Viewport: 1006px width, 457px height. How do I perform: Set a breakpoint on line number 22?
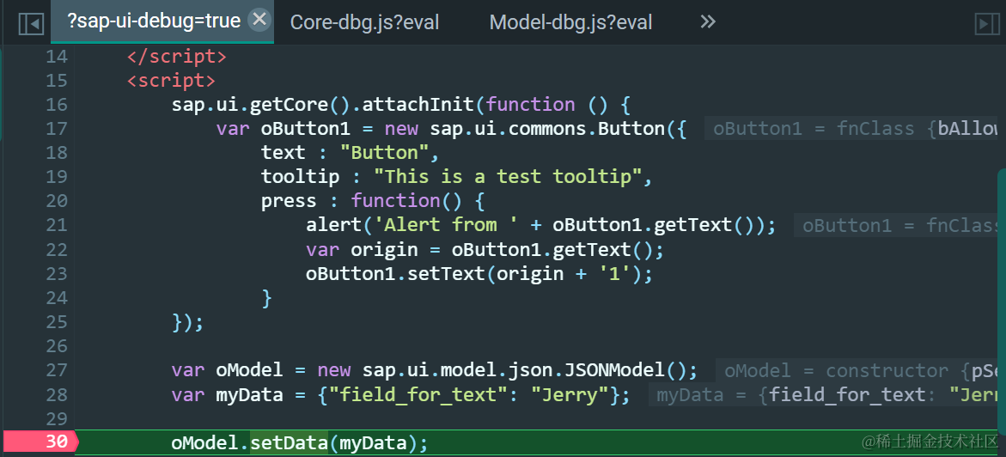[x=57, y=249]
